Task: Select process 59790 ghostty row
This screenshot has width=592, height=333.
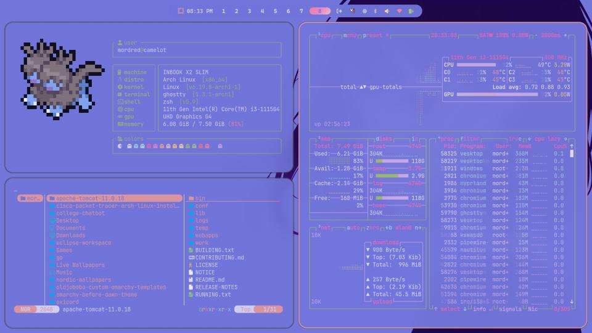Action: point(502,213)
